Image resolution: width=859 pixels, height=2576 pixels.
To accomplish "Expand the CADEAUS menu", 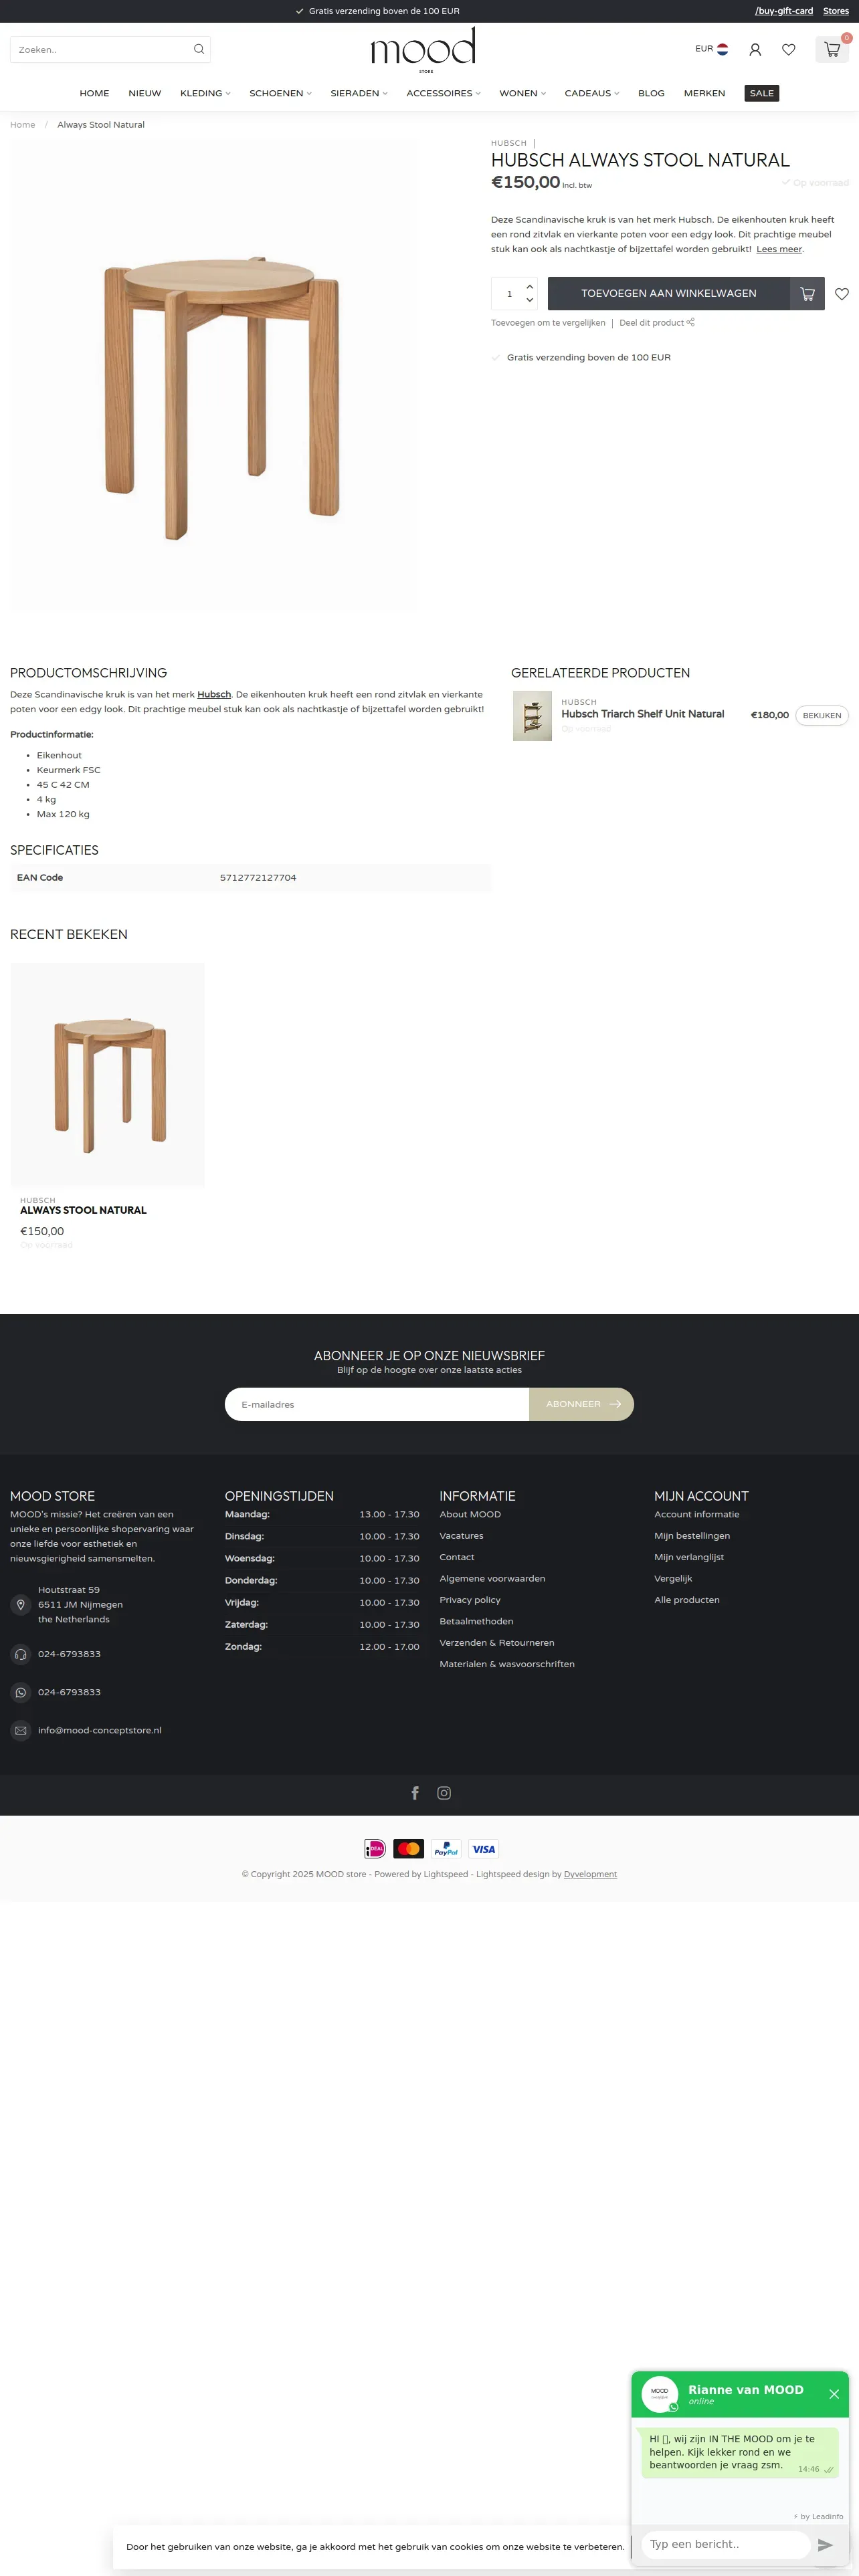I will [x=592, y=93].
